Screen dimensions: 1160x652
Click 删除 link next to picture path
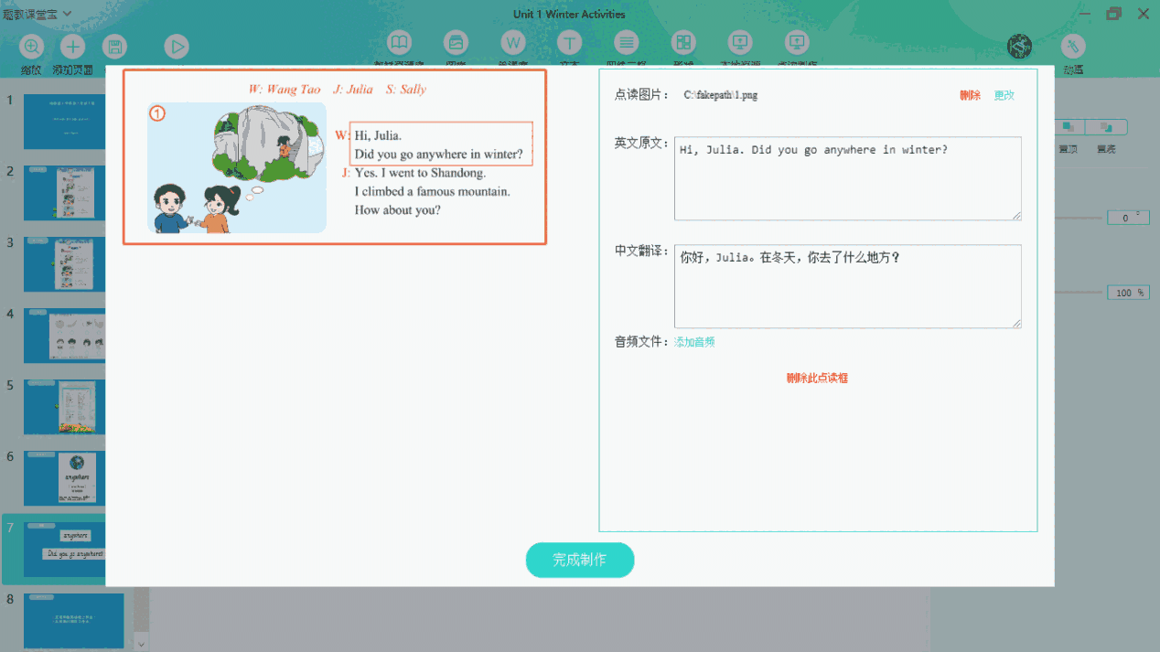[971, 95]
